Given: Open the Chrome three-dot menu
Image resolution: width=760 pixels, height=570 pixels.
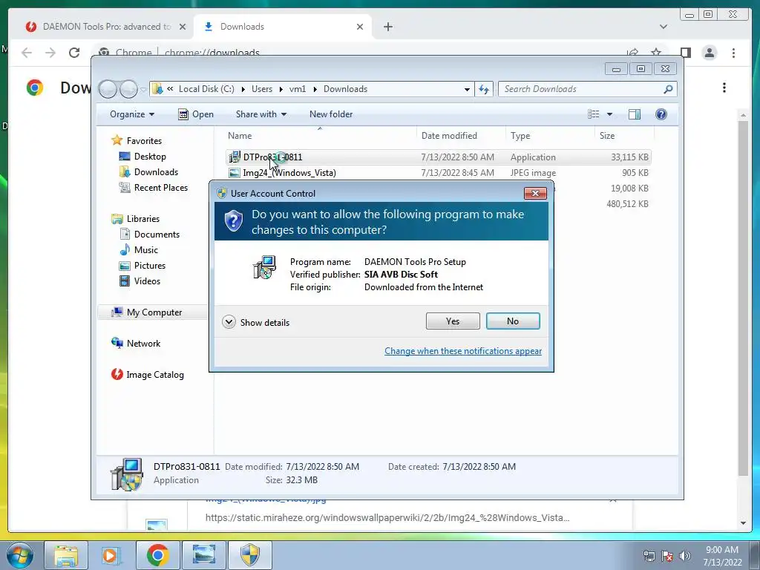Looking at the screenshot, I should (733, 53).
